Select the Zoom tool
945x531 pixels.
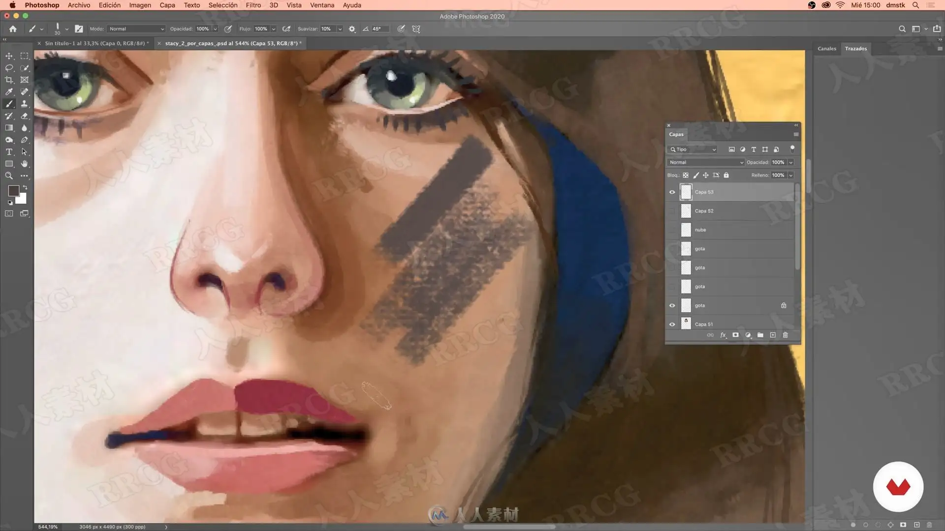tap(9, 176)
